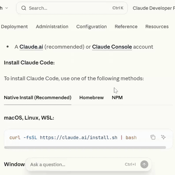Open the Administration section
Viewport: 175px width, 175px height.
coord(52,27)
